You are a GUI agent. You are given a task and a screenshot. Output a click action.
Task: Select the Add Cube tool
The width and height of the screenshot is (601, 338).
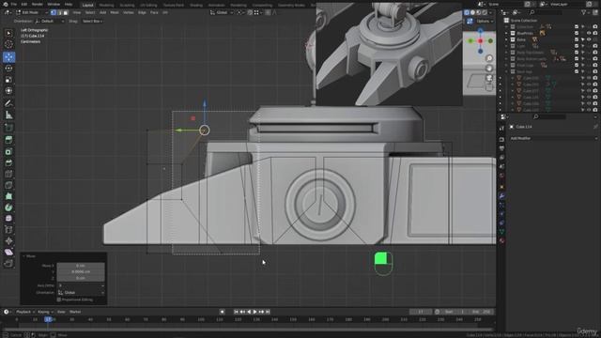click(8, 128)
